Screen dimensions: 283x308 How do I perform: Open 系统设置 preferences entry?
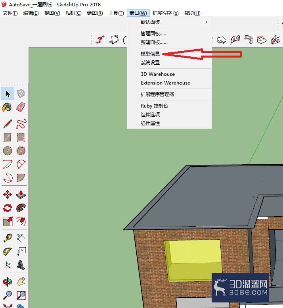tap(170, 63)
